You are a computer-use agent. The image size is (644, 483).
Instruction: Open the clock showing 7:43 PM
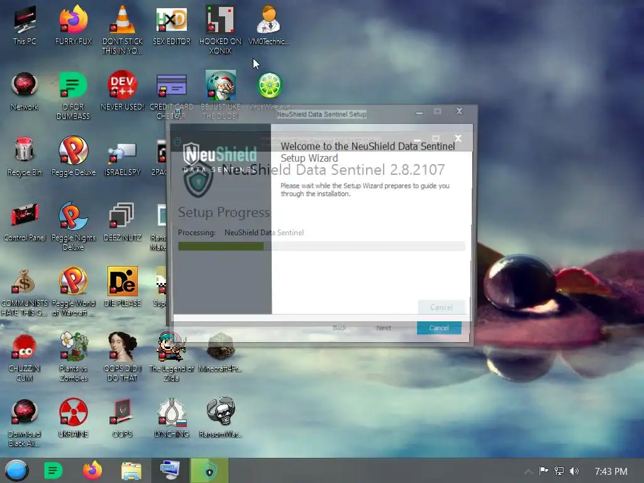pyautogui.click(x=611, y=472)
